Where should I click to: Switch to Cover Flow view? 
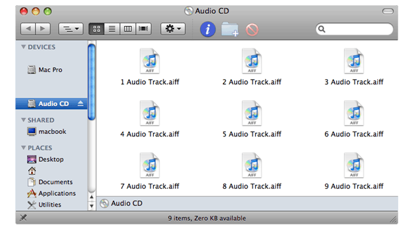tap(144, 29)
